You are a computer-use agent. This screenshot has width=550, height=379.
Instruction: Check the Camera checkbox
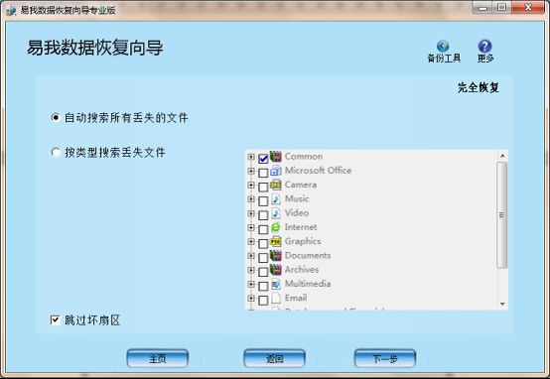[263, 187]
